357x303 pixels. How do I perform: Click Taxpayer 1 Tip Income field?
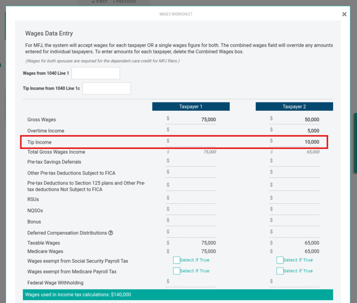tap(191, 142)
